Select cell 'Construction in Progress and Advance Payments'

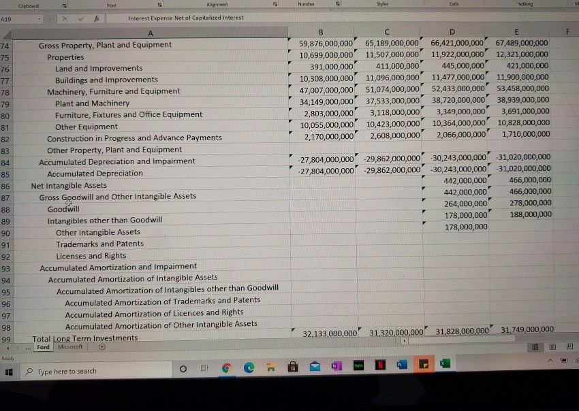pos(134,138)
